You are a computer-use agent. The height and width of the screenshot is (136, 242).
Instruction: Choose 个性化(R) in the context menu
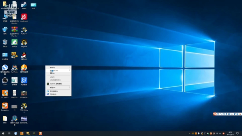click(x=58, y=94)
